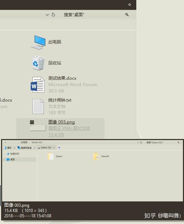This screenshot has width=184, height=224.
Task: Select the text file icon of 统计闹钟.txt
Action: coord(38,107)
